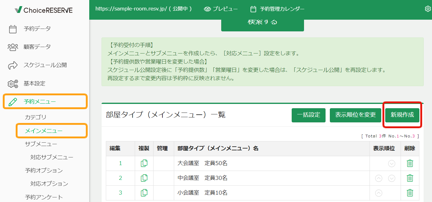
Task: Click the 削除 column header
Action: [410, 149]
